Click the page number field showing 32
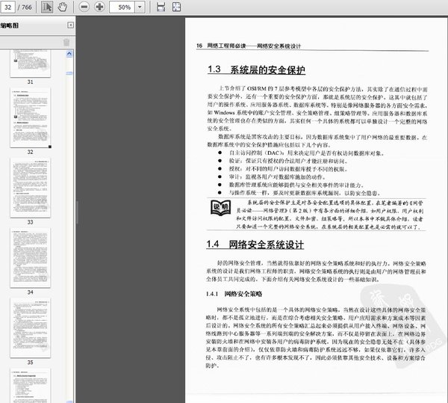 tap(8, 7)
